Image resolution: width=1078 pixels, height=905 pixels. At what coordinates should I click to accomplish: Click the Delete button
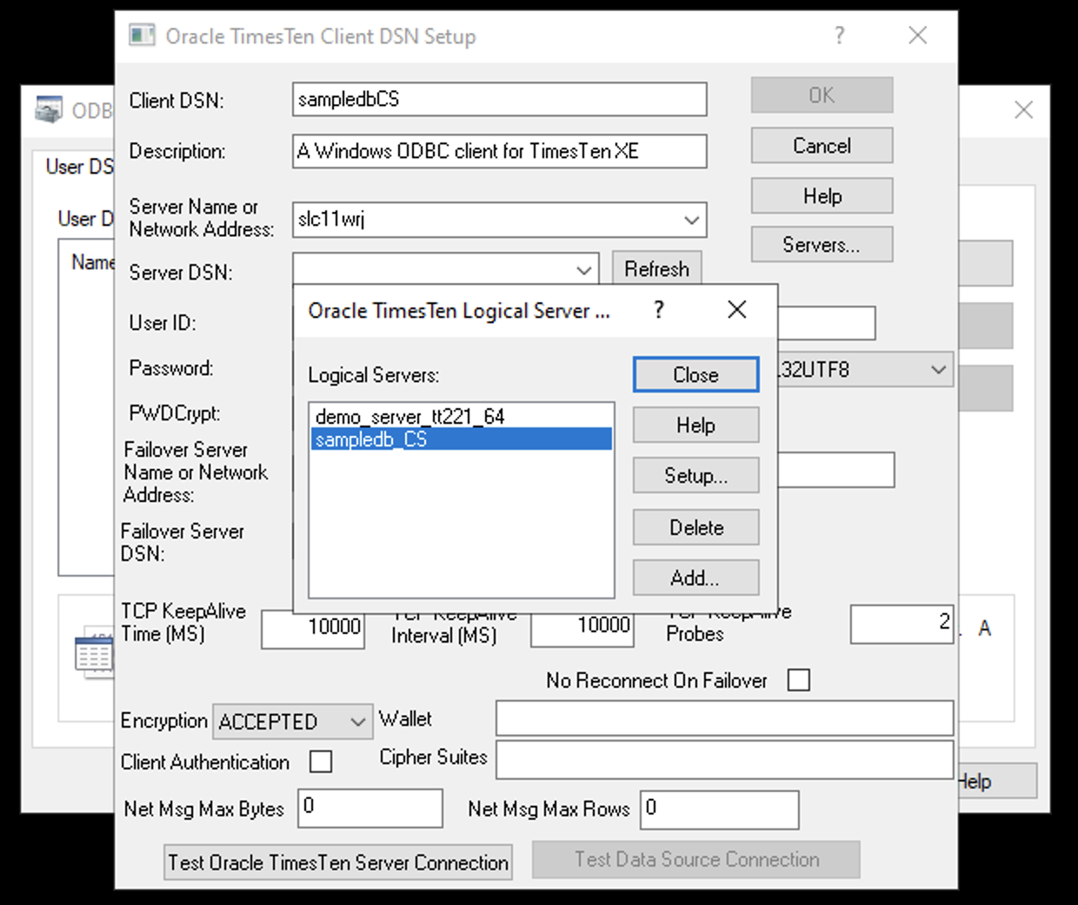(695, 527)
